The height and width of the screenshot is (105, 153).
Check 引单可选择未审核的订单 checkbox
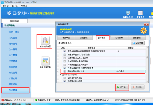pyautogui.click(x=65, y=61)
